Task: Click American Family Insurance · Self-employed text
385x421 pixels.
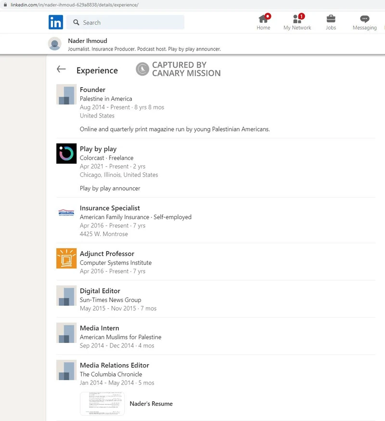Action: click(x=136, y=217)
